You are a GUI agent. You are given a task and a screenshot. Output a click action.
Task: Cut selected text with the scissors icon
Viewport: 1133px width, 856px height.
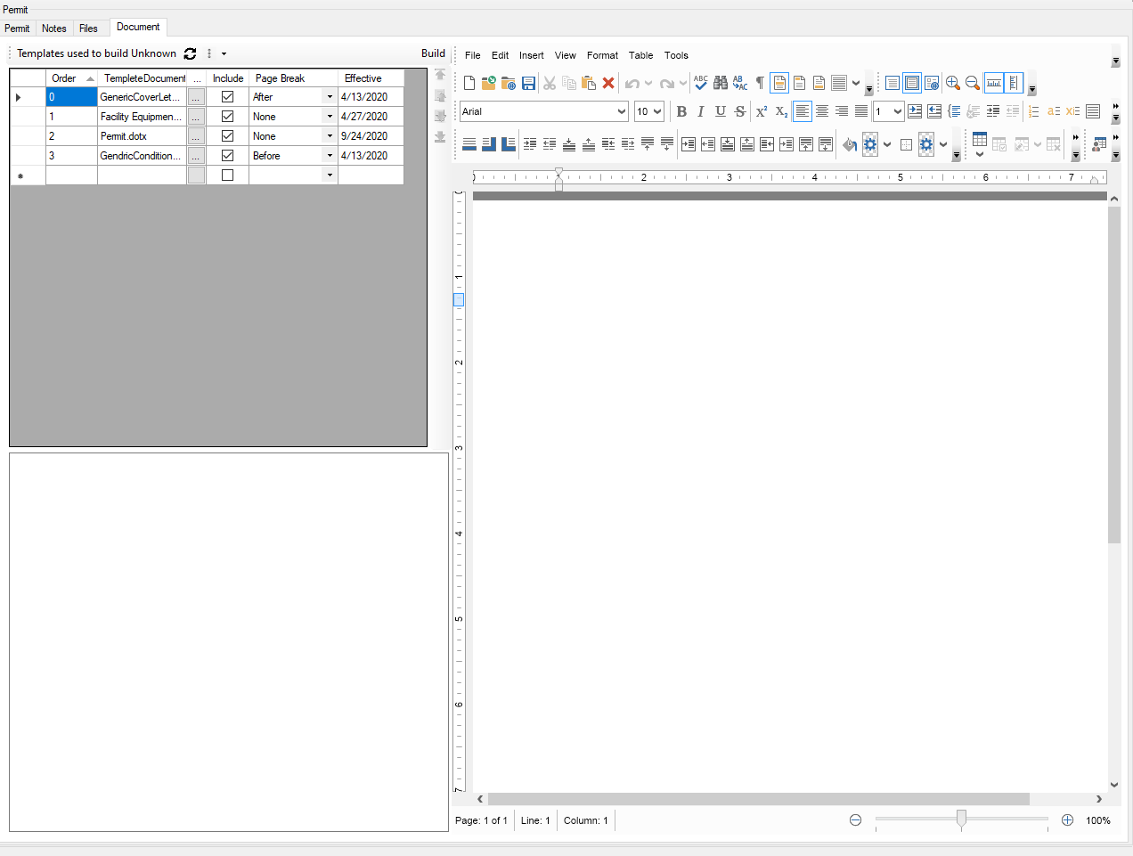pos(550,82)
